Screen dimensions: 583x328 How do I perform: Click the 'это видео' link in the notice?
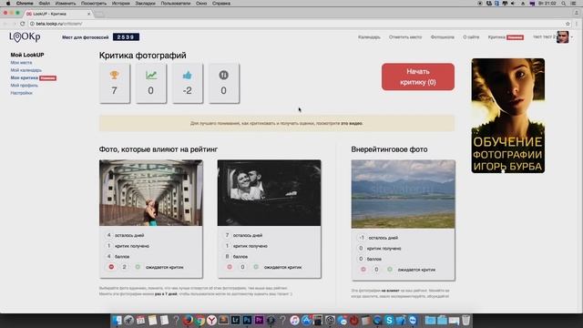pyautogui.click(x=352, y=123)
